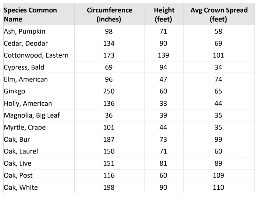259x198 pixels.
Task: Select the Circumference (inches) header cell
Action: point(110,15)
